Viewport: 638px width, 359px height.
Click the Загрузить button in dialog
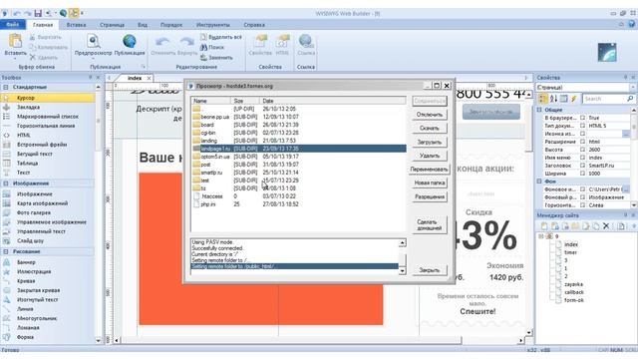(x=430, y=142)
